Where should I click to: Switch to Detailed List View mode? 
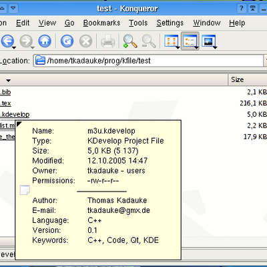(x=190, y=41)
